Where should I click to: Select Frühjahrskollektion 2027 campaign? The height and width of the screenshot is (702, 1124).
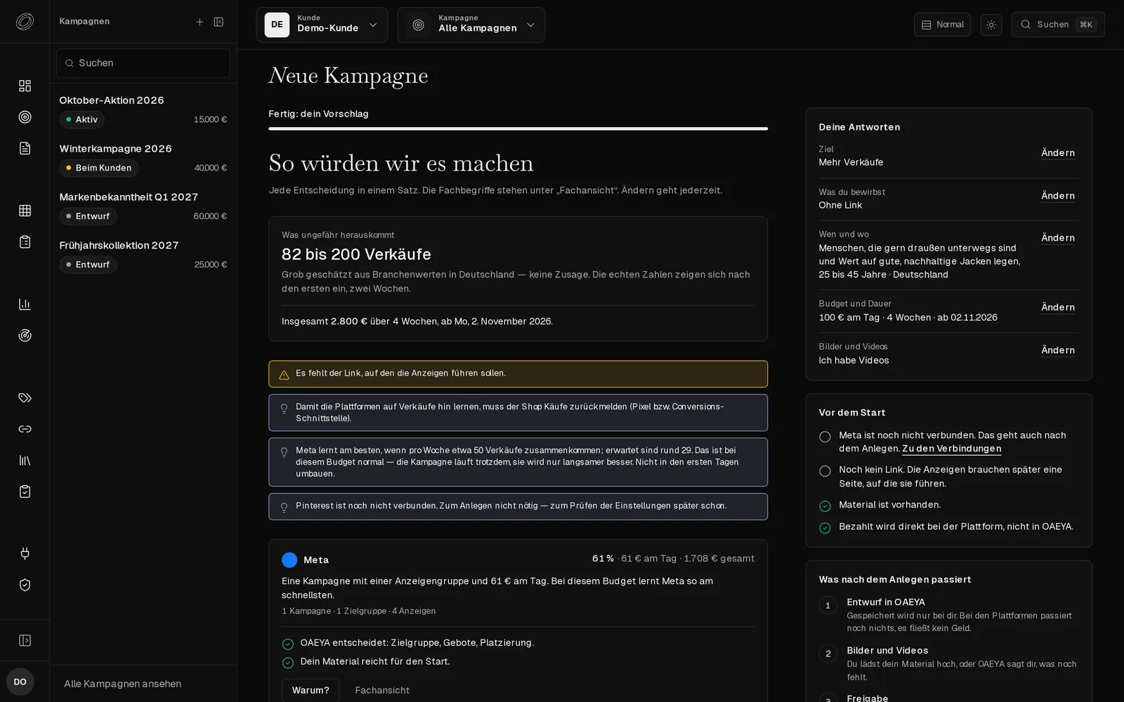click(143, 256)
